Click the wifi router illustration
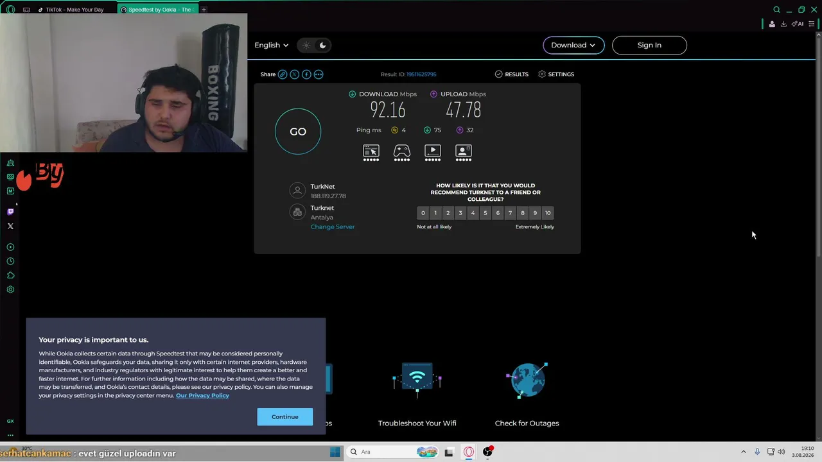This screenshot has width=822, height=462. tap(417, 380)
